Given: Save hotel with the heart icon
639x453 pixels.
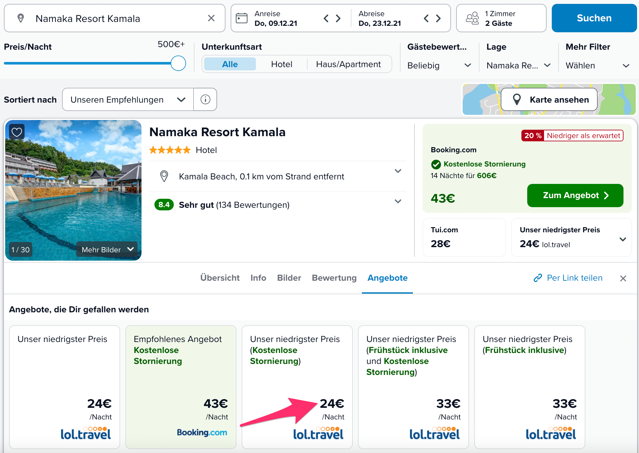Looking at the screenshot, I should pos(17,132).
